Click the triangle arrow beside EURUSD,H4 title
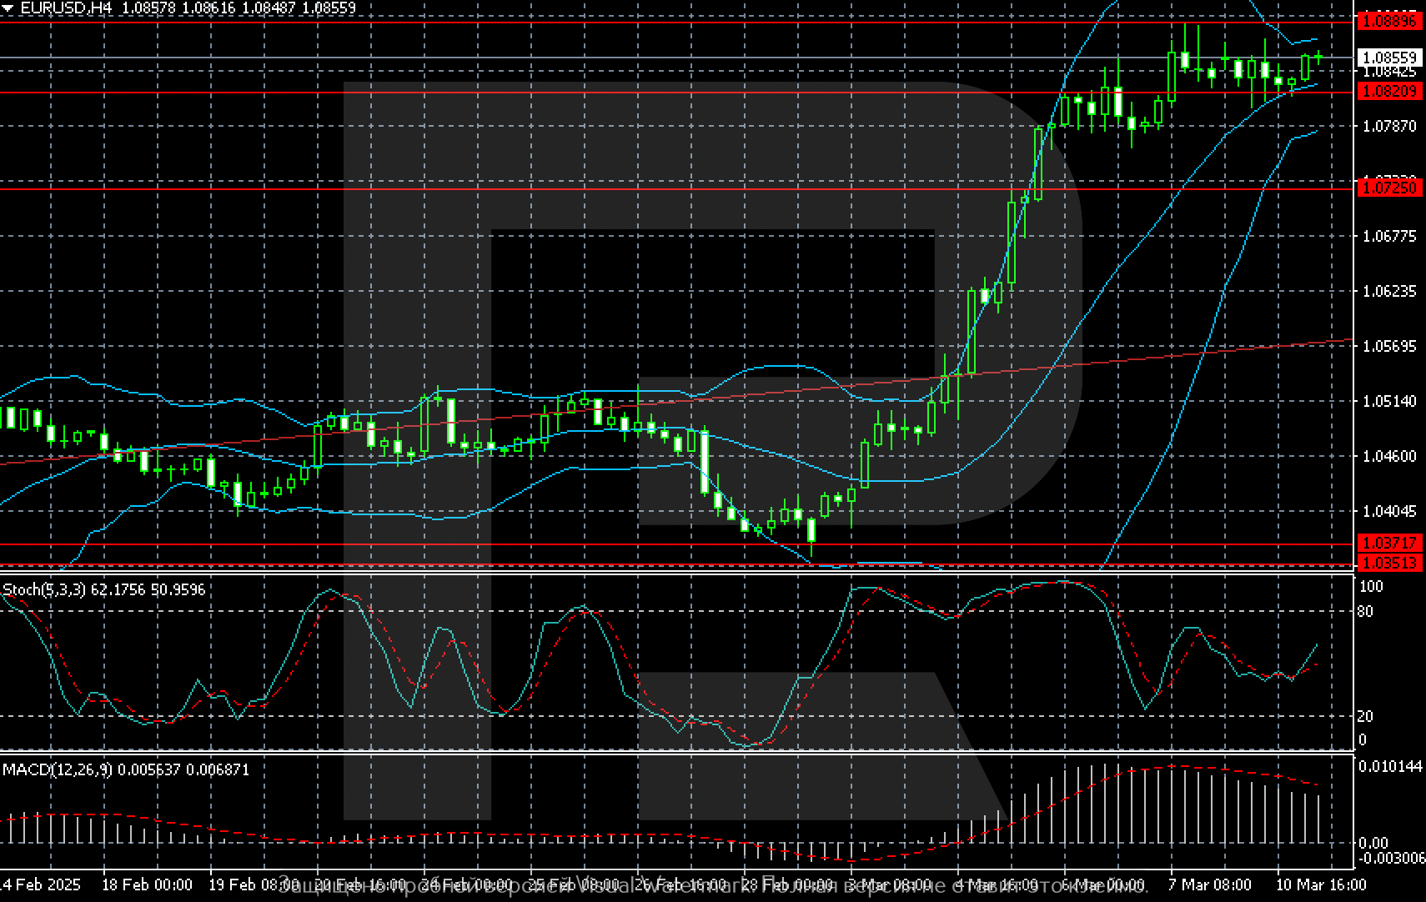The height and width of the screenshot is (902, 1426). pyautogui.click(x=8, y=8)
